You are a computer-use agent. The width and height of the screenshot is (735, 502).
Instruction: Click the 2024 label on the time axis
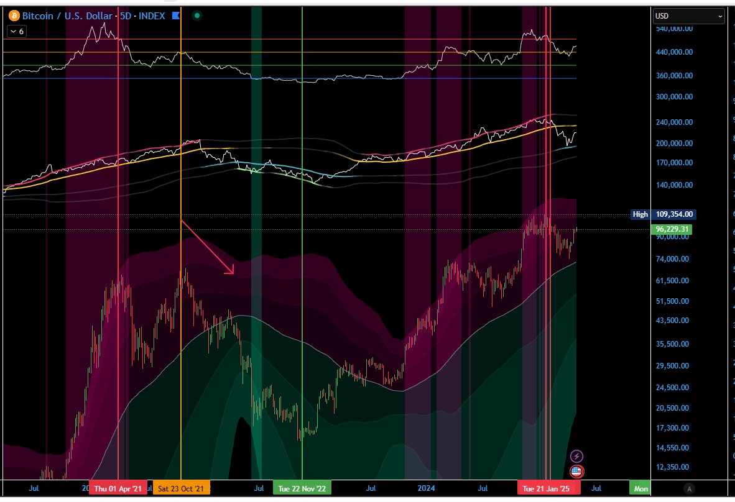click(x=426, y=488)
